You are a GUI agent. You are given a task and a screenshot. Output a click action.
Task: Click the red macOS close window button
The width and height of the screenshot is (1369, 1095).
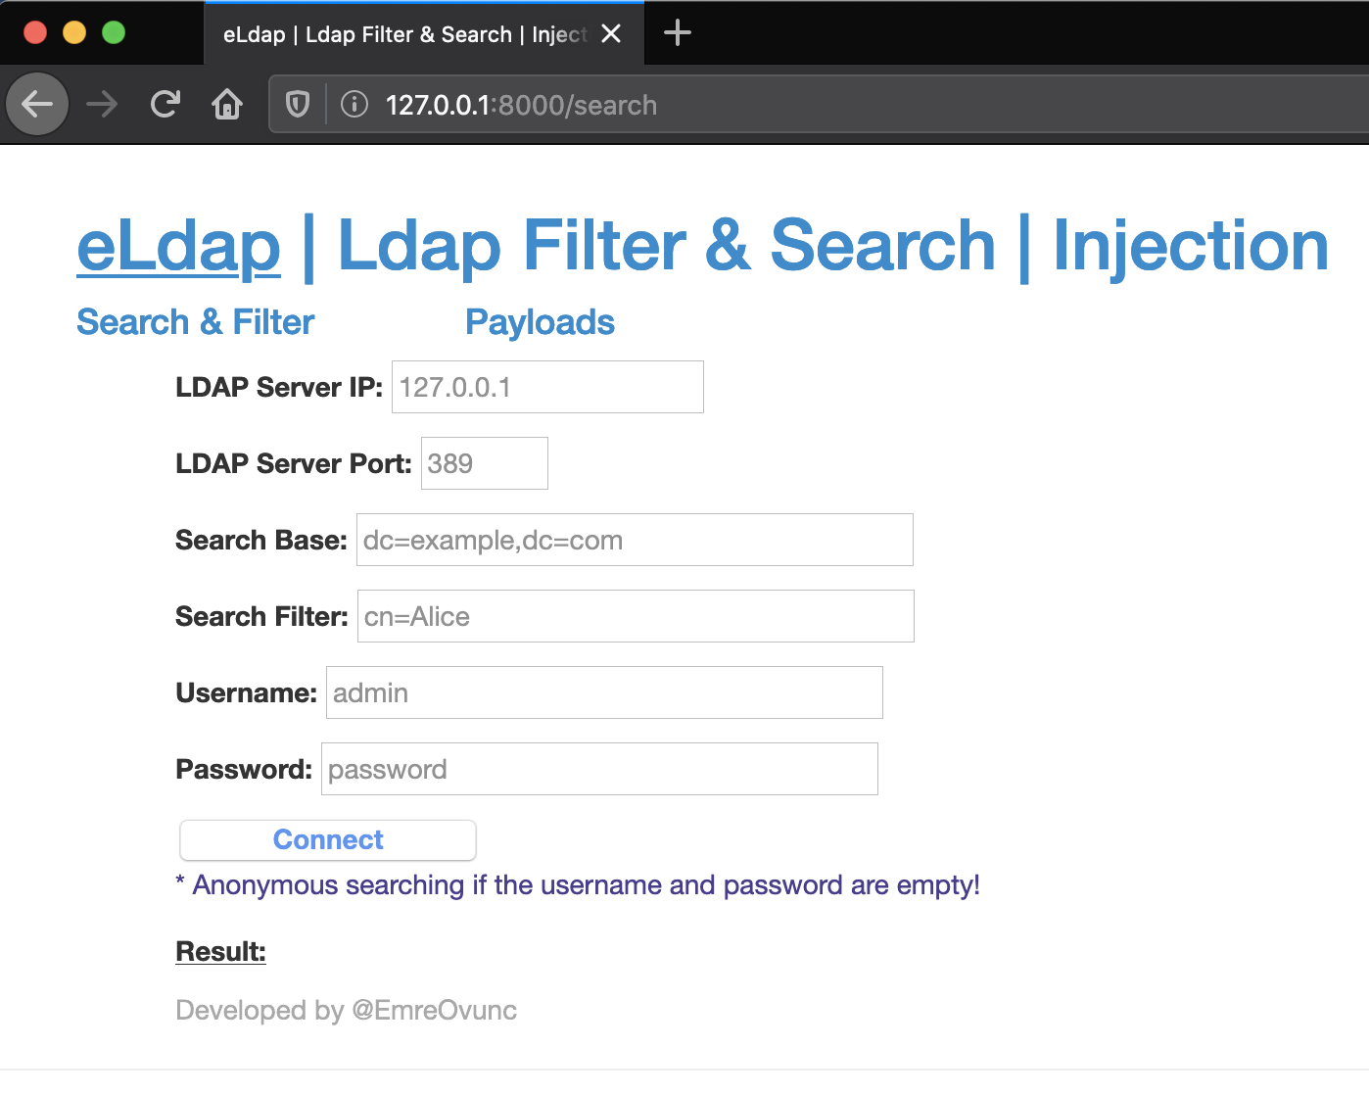tap(35, 32)
